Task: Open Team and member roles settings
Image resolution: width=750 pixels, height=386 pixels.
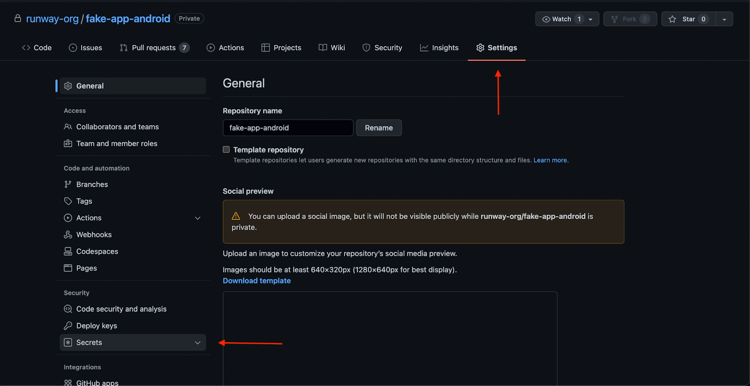Action: tap(133, 144)
